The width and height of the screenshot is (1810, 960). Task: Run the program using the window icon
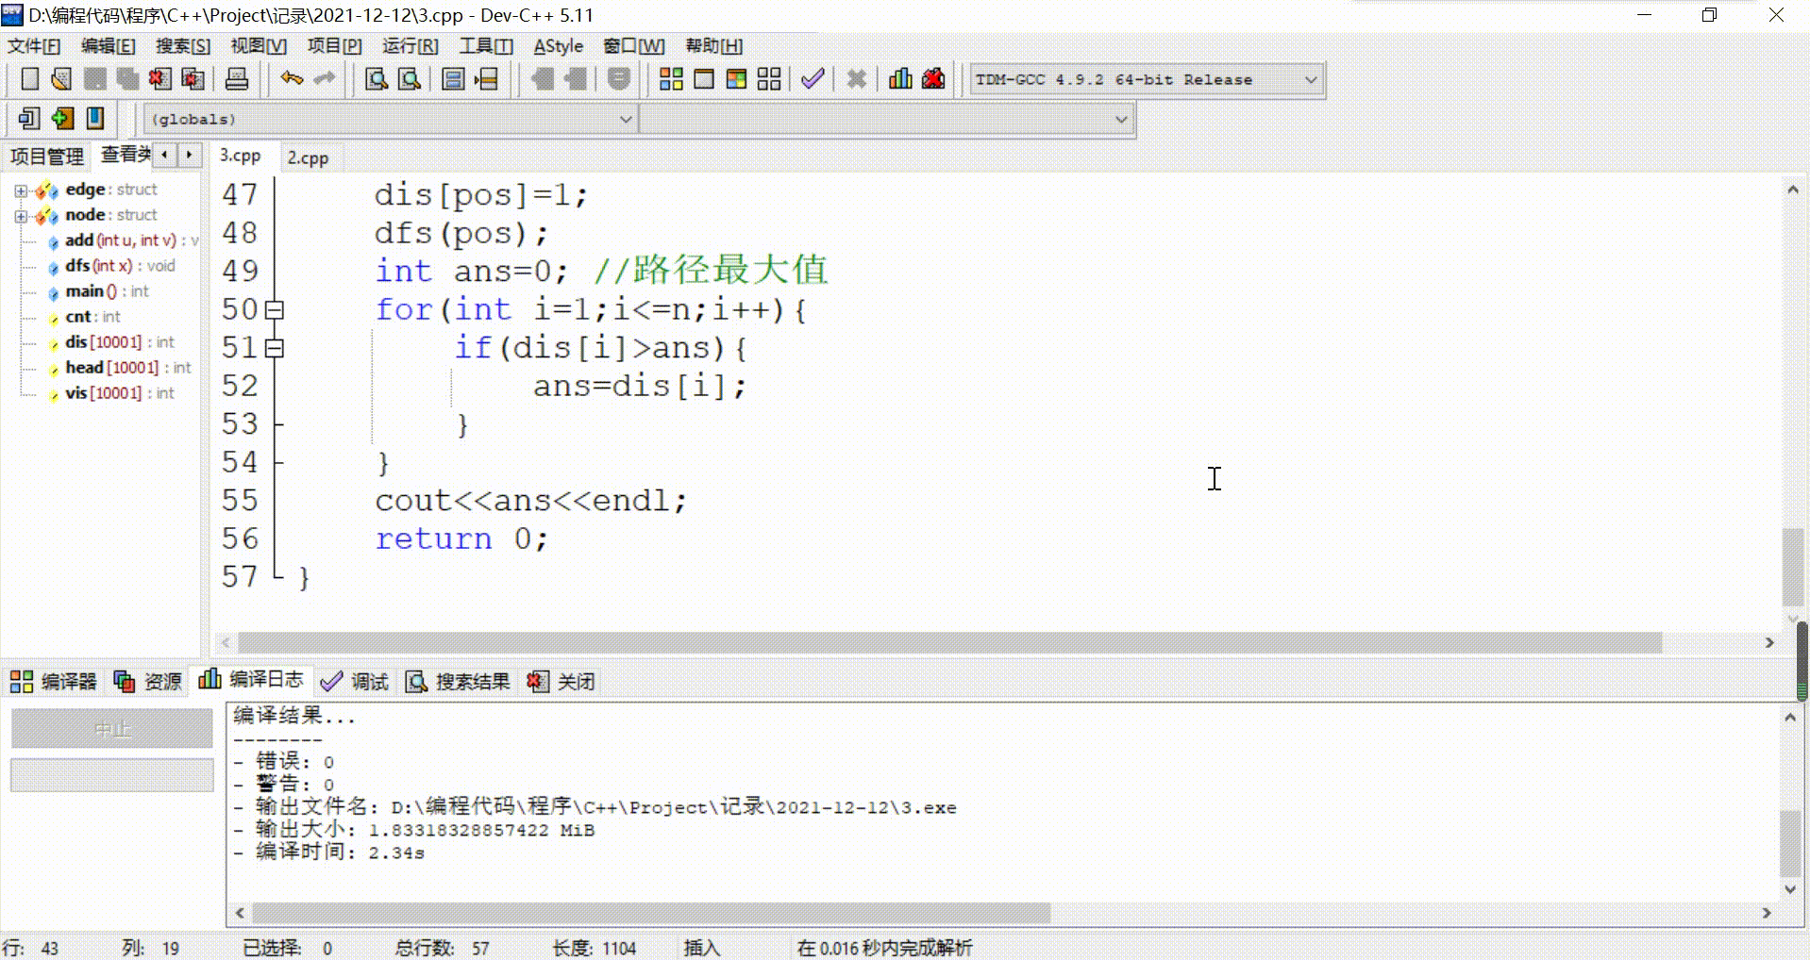tap(704, 79)
